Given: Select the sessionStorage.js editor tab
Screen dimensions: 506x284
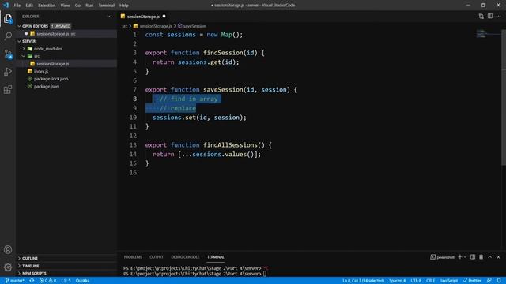Looking at the screenshot, I should [x=143, y=16].
